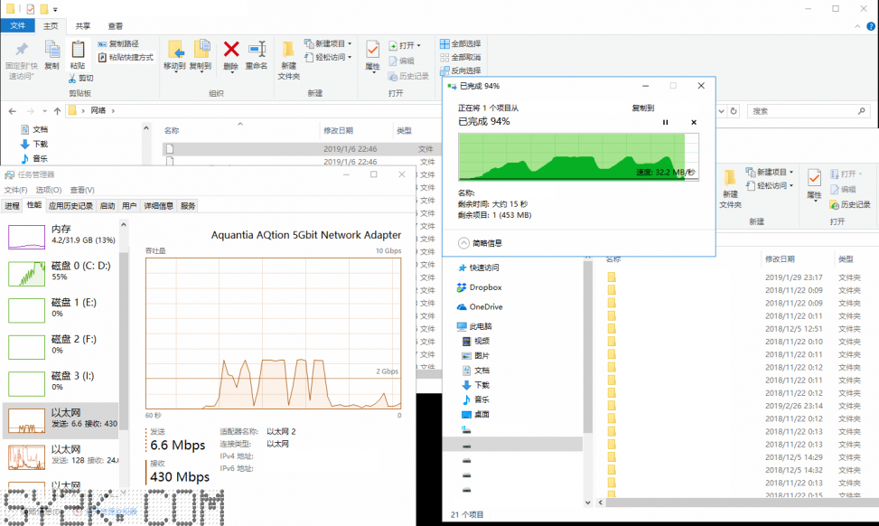Click the Refresh button beside address bar
This screenshot has height=526, width=879.
pyautogui.click(x=734, y=111)
